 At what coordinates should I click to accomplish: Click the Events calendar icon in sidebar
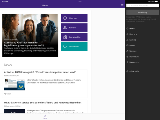click(x=127, y=46)
